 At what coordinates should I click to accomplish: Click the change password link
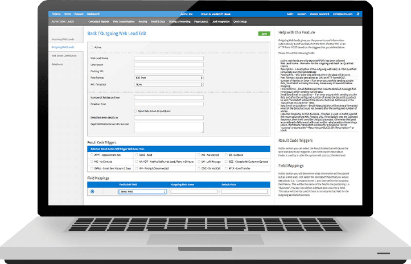319,14
